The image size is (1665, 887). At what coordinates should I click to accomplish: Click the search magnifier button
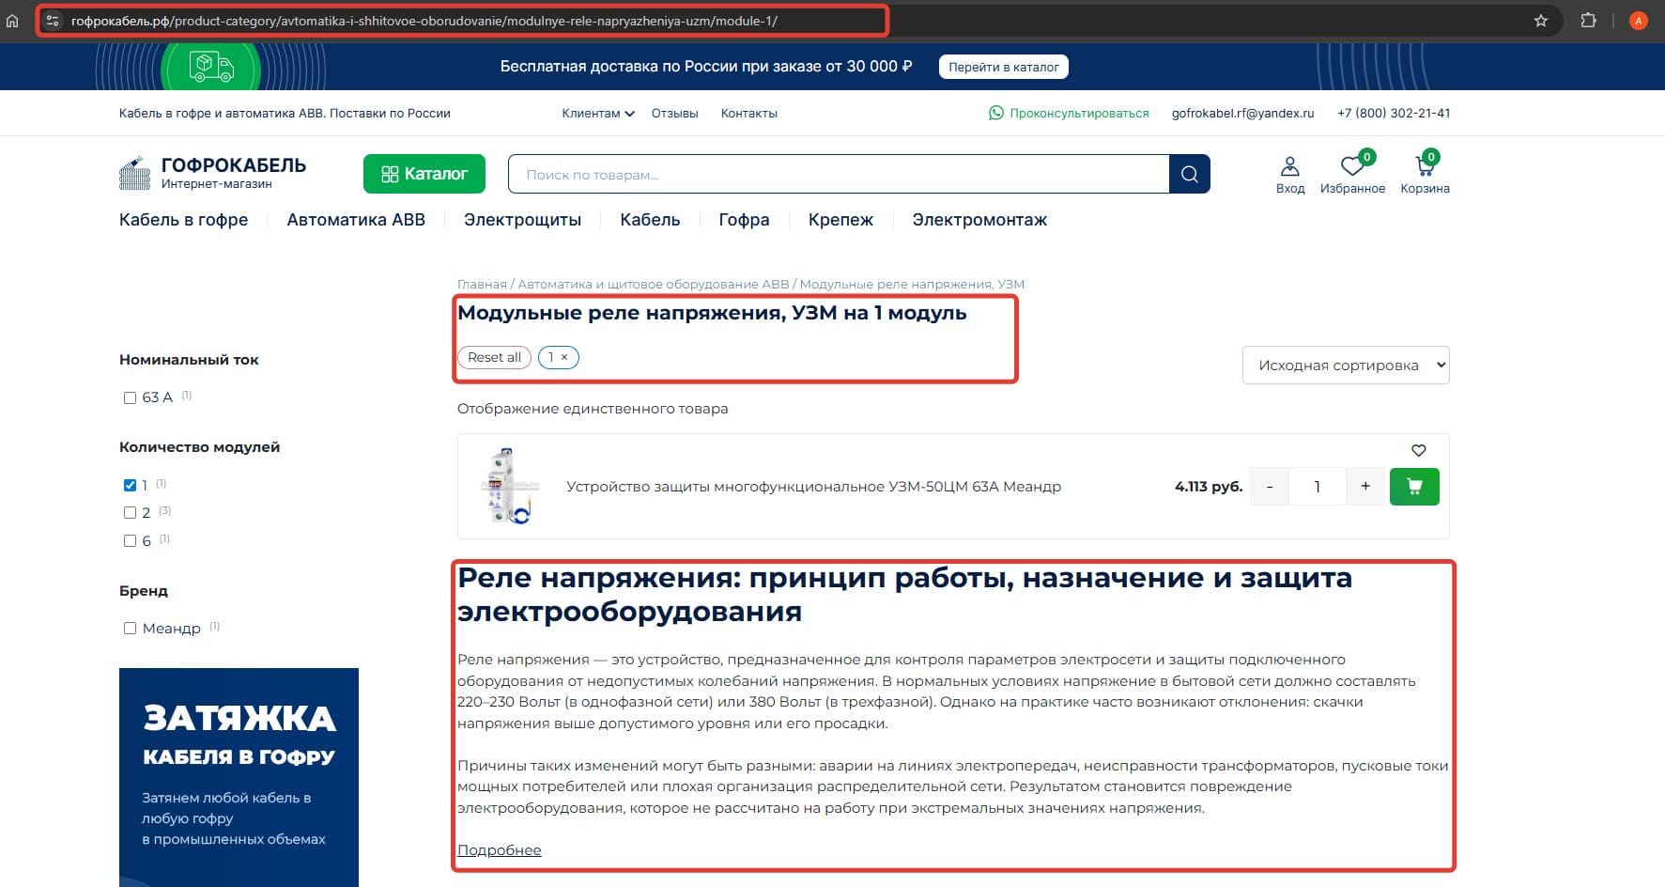[1189, 174]
